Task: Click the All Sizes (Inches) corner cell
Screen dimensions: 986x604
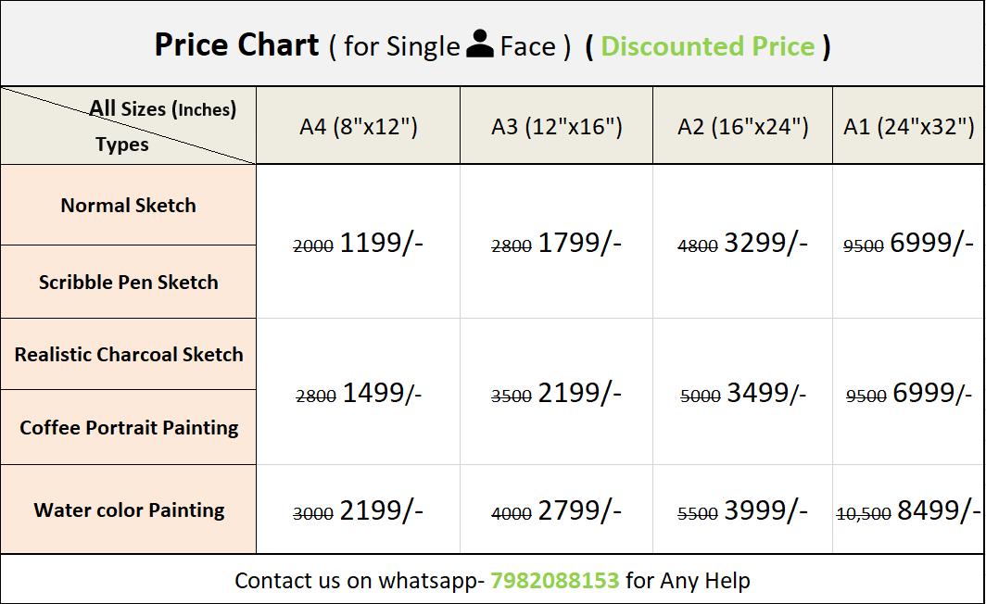Action: (128, 126)
